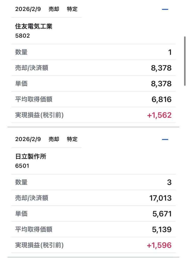Click 売却 label in 日立製作所 header
This screenshot has height=258, width=187.
(54, 139)
